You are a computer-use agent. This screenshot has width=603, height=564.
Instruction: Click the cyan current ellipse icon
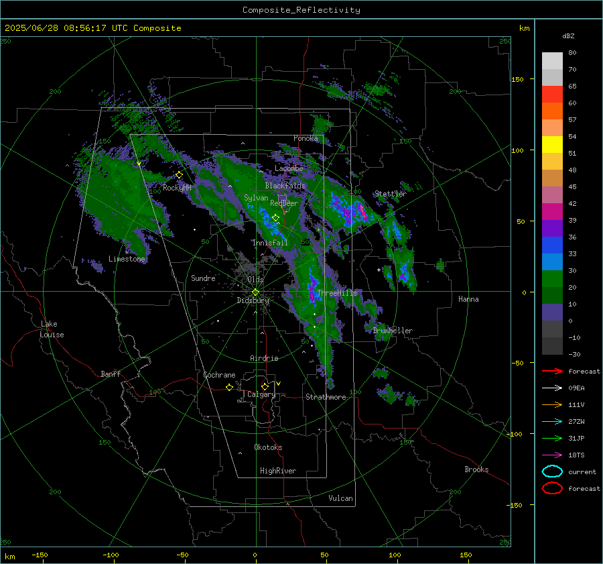[552, 471]
